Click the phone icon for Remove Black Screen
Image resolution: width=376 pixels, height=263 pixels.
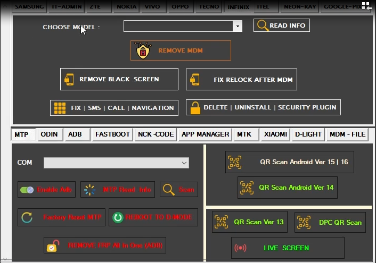69,79
